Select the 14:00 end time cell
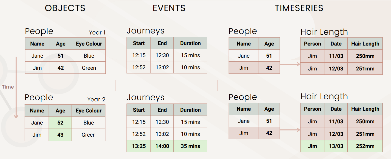 162,146
